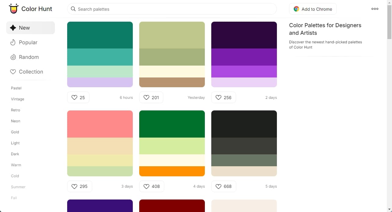Viewport: 392px width, 212px height.
Task: Click the near-black swatch in 668-likes palette
Action: click(x=244, y=124)
